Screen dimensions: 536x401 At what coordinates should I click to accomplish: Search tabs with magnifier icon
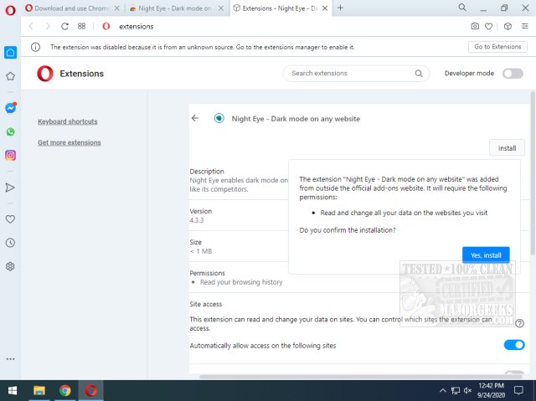[462, 8]
